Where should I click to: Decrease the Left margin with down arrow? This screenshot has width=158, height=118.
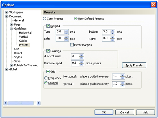[66, 40]
